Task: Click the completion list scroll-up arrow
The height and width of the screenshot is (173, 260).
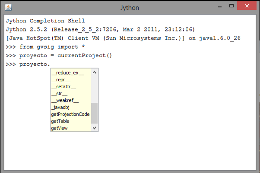Action: point(94,73)
